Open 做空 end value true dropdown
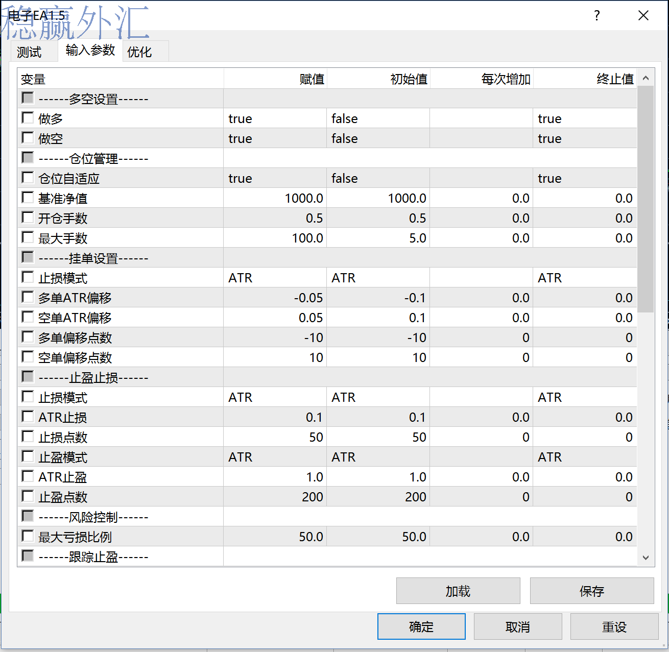The width and height of the screenshot is (669, 652). pyautogui.click(x=585, y=138)
